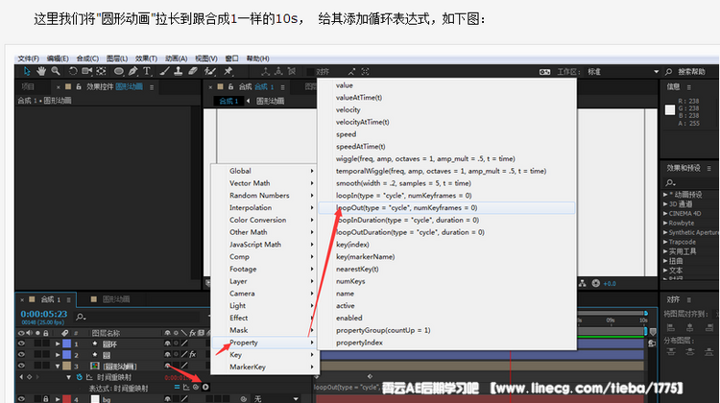Hide layer 2 eye toggle

(x=21, y=354)
